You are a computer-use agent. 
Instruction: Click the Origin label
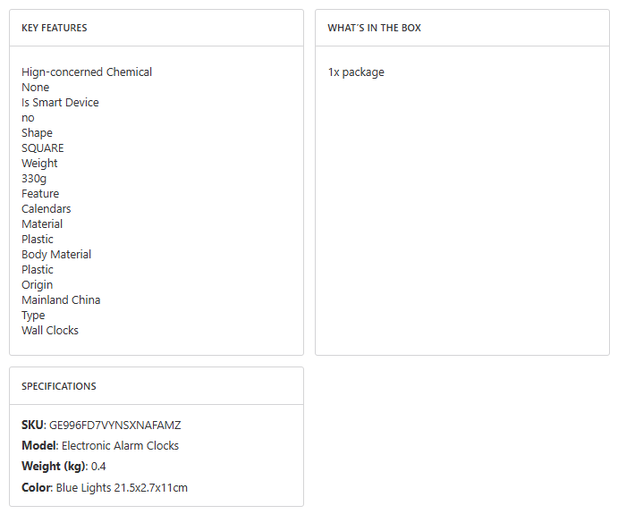pyautogui.click(x=38, y=285)
